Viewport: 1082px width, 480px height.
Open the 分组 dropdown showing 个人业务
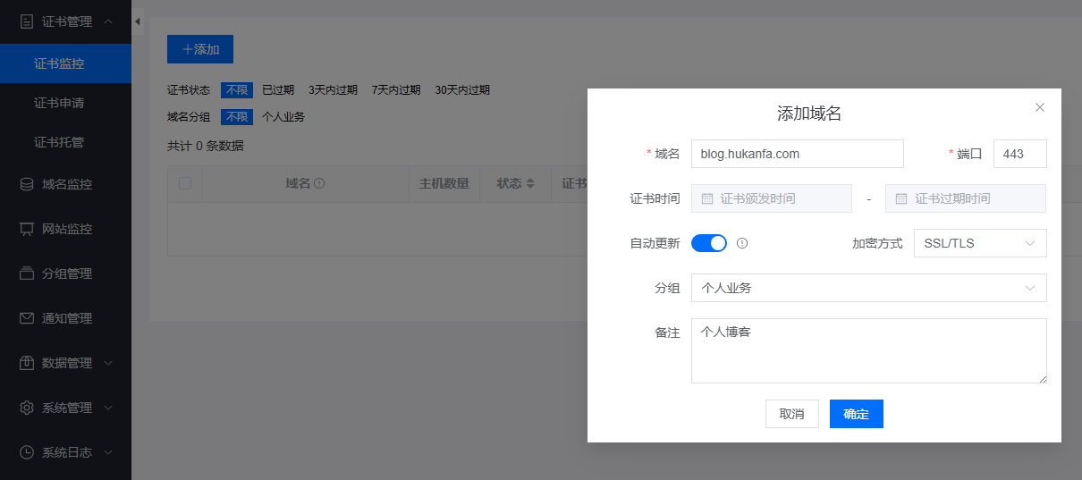click(x=869, y=288)
